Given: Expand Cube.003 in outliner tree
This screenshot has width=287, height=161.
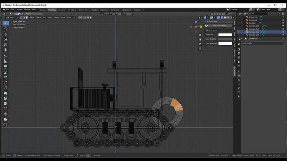Looking at the screenshot, I should (244, 17).
